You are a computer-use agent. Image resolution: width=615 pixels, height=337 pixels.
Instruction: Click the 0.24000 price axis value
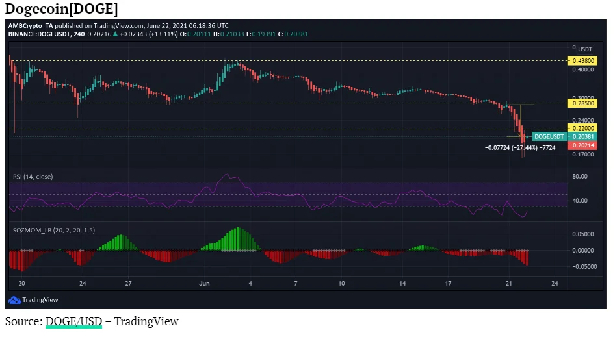[x=583, y=120]
